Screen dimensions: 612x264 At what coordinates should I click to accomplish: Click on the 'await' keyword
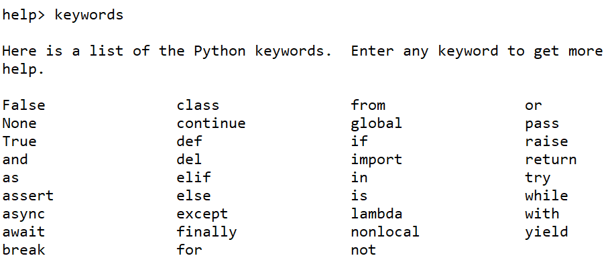point(24,232)
